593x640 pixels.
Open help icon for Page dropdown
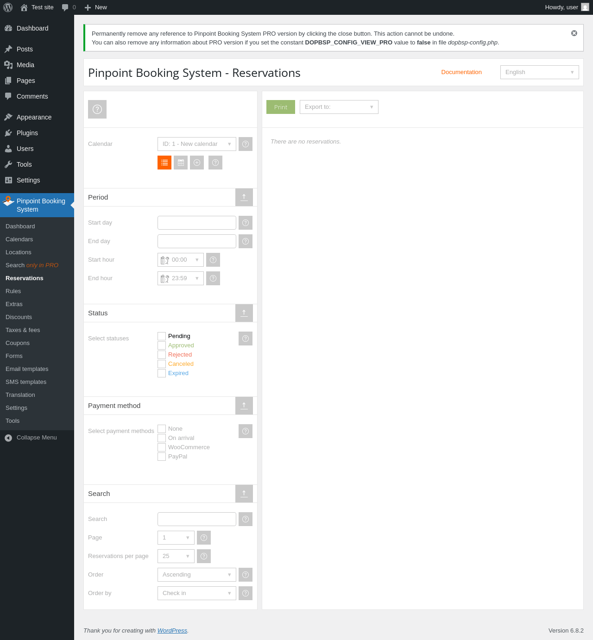click(x=204, y=538)
